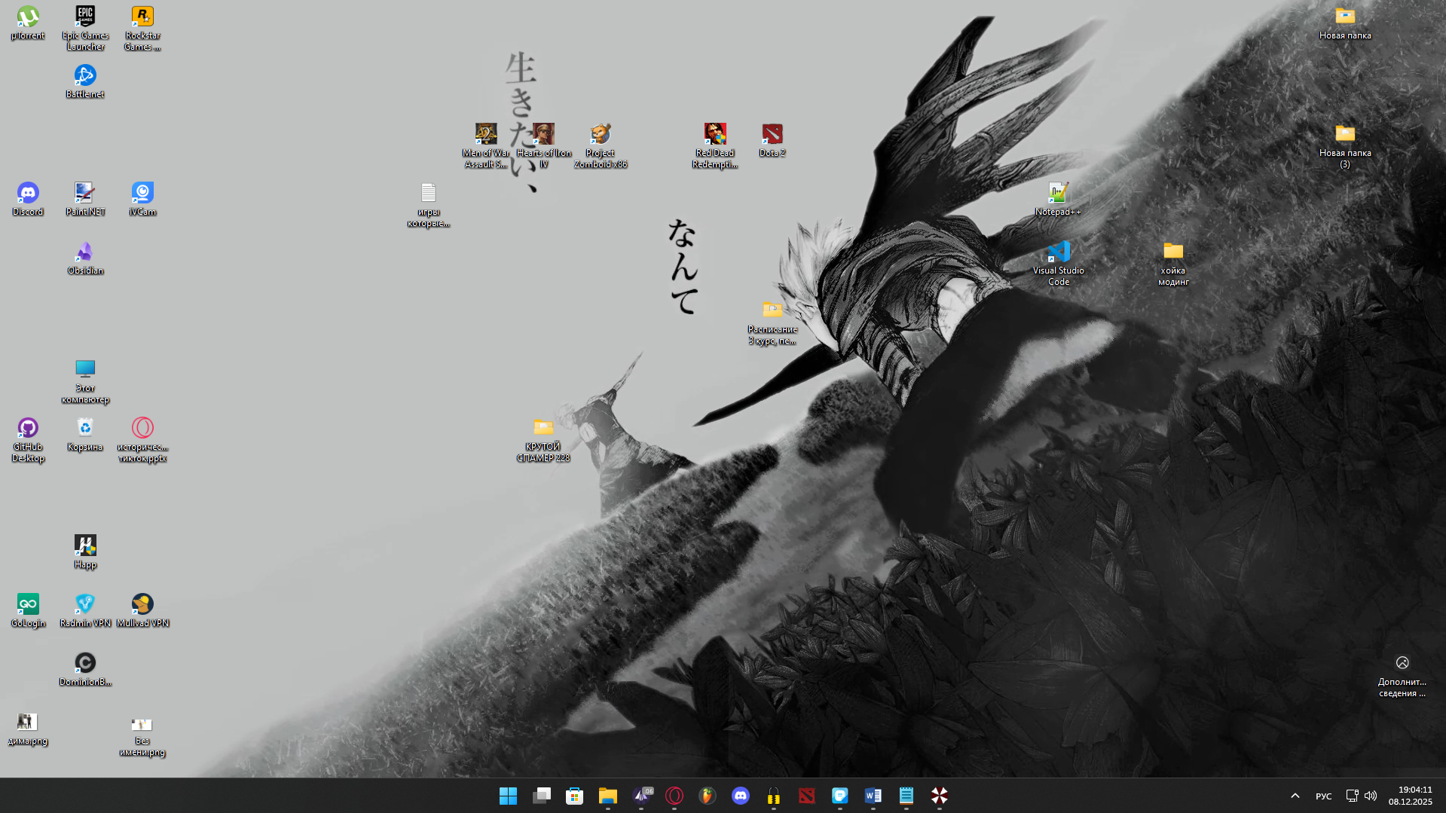The image size is (1446, 813).
Task: Select the Obsidian desktop shortcut
Action: [85, 258]
